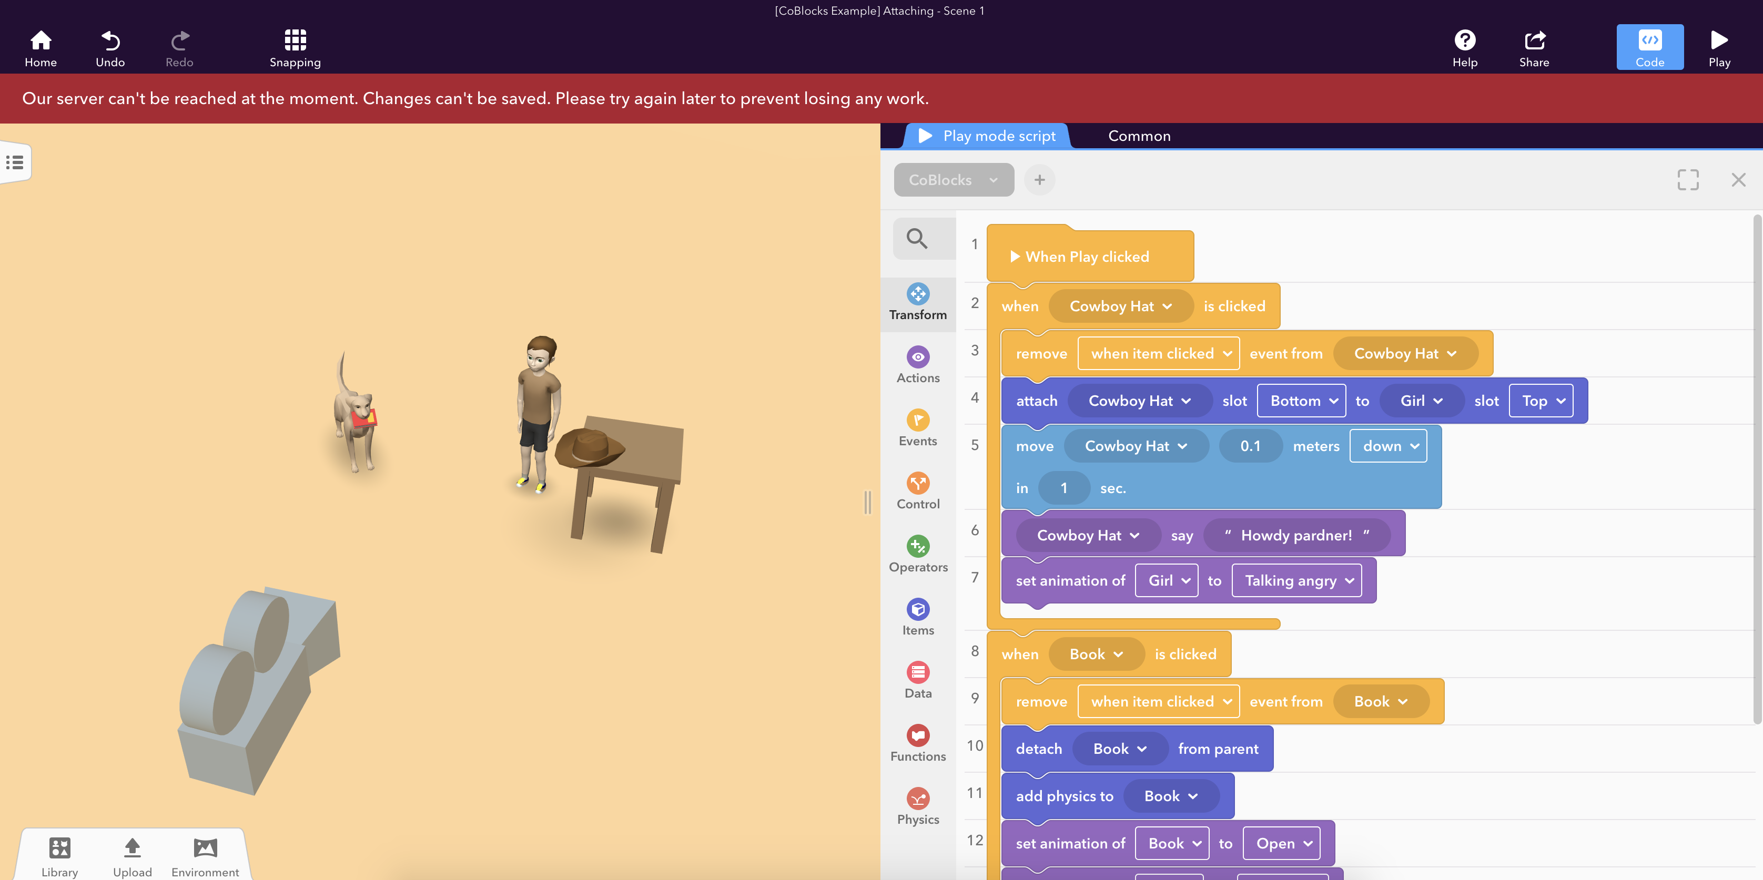Viewport: 1763px width, 880px height.
Task: Undo the last action
Action: click(x=110, y=48)
